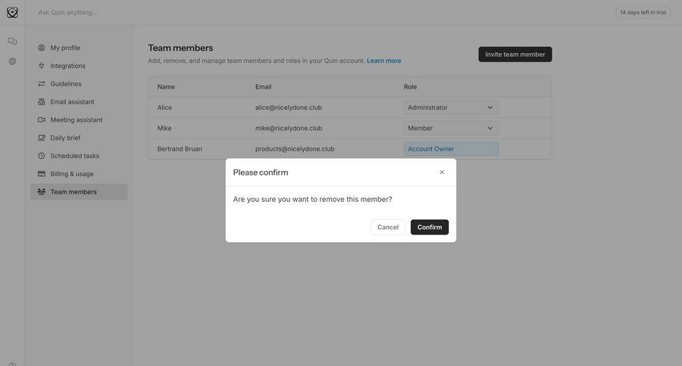Viewport: 682px width, 366px height.
Task: Click the Meeting assistant camera icon
Action: click(x=42, y=120)
